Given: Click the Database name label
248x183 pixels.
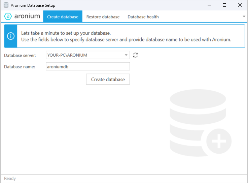Looking at the screenshot, I should point(20,67).
